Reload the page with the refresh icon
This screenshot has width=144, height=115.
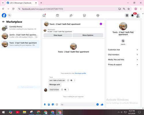(13, 9)
